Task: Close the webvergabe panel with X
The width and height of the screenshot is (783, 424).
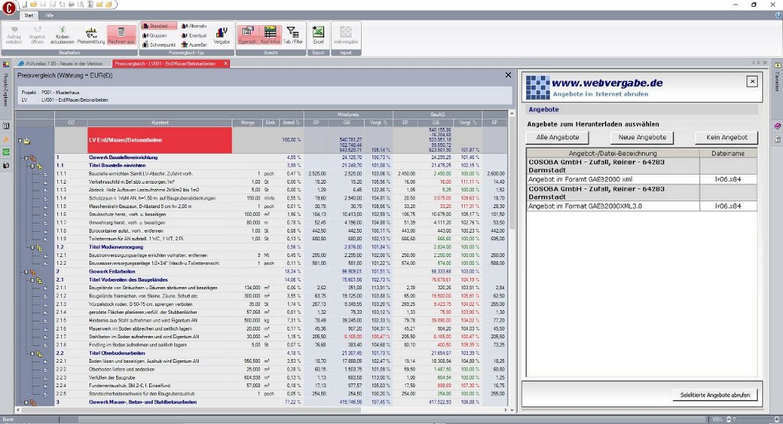Action: point(751,81)
